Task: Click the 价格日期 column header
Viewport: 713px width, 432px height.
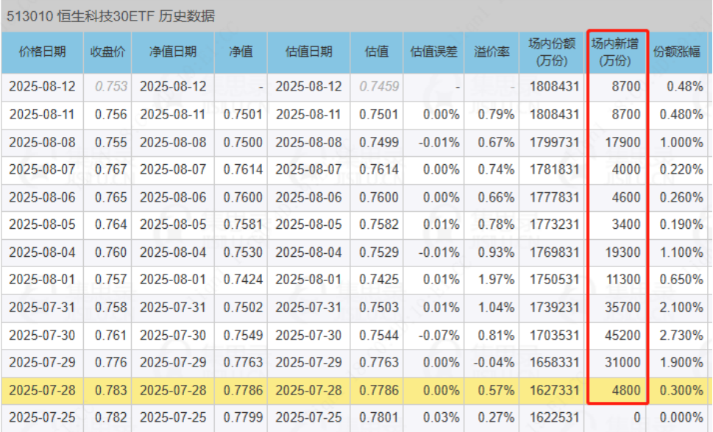Action: 42,52
